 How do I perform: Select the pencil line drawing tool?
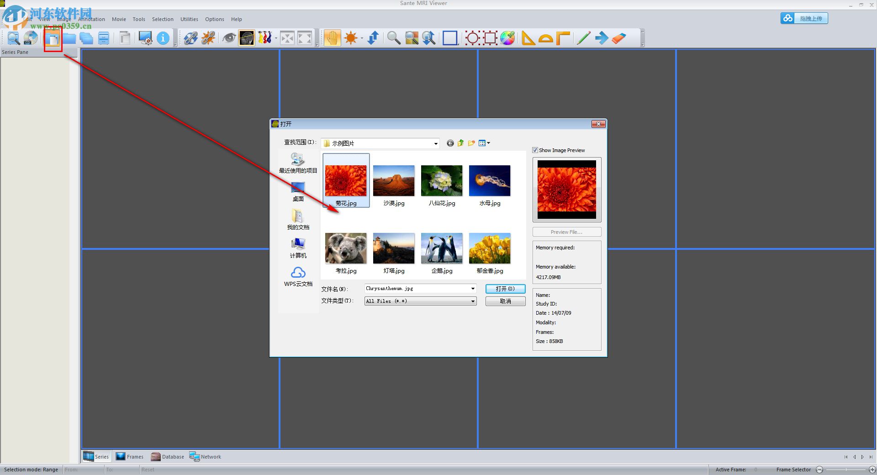click(583, 38)
